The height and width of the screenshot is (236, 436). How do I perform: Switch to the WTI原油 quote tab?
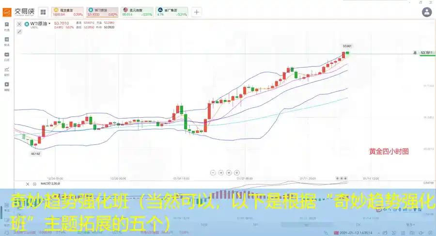coord(102,12)
